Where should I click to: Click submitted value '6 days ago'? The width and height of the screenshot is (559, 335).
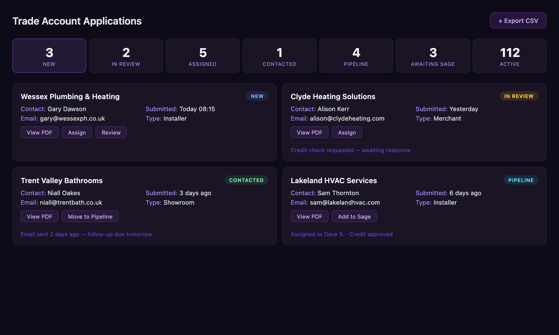tap(465, 193)
